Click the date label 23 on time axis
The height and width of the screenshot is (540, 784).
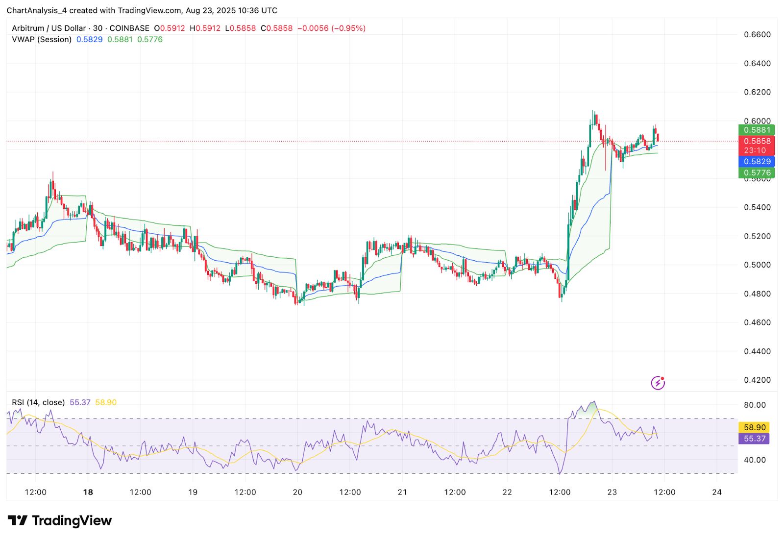(612, 492)
